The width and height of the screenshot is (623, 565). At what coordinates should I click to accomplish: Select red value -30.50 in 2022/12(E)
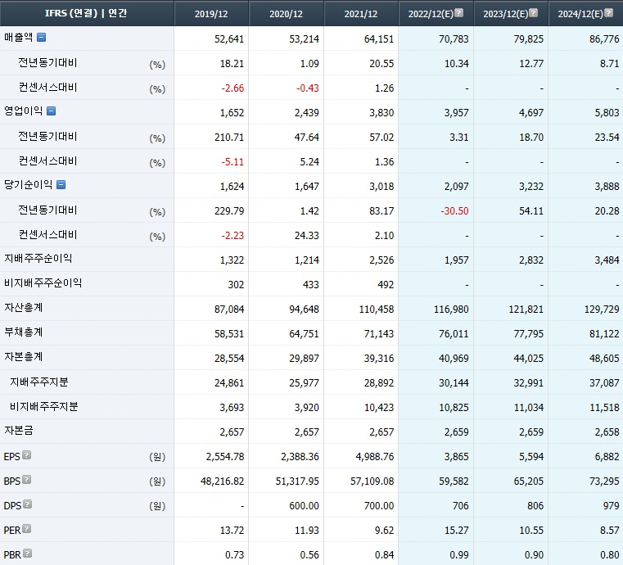tap(454, 211)
